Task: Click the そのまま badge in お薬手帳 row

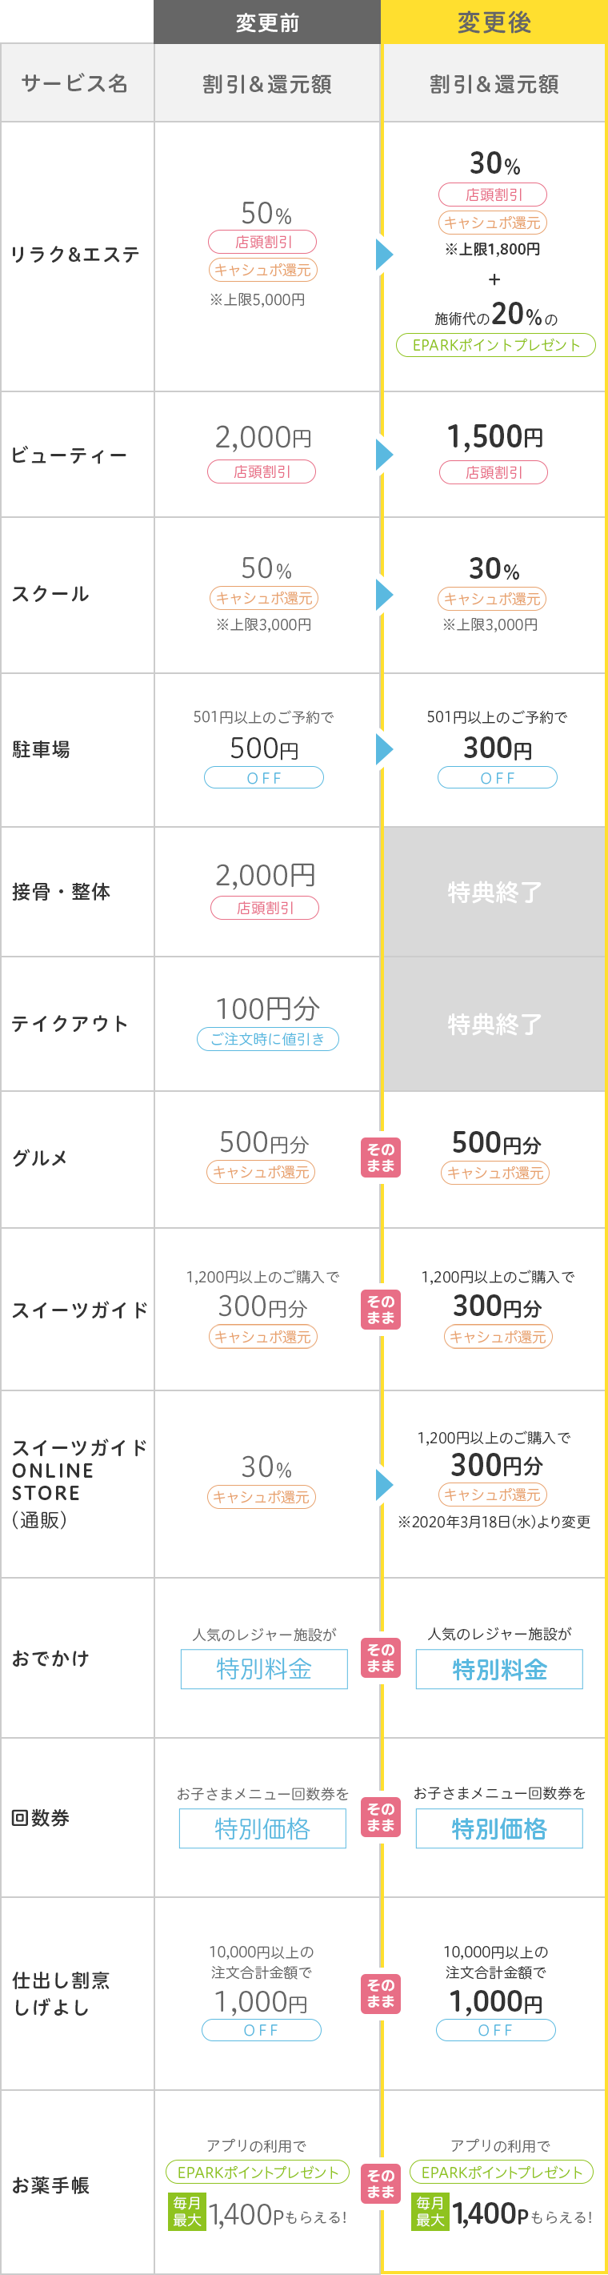Action: click(382, 2183)
